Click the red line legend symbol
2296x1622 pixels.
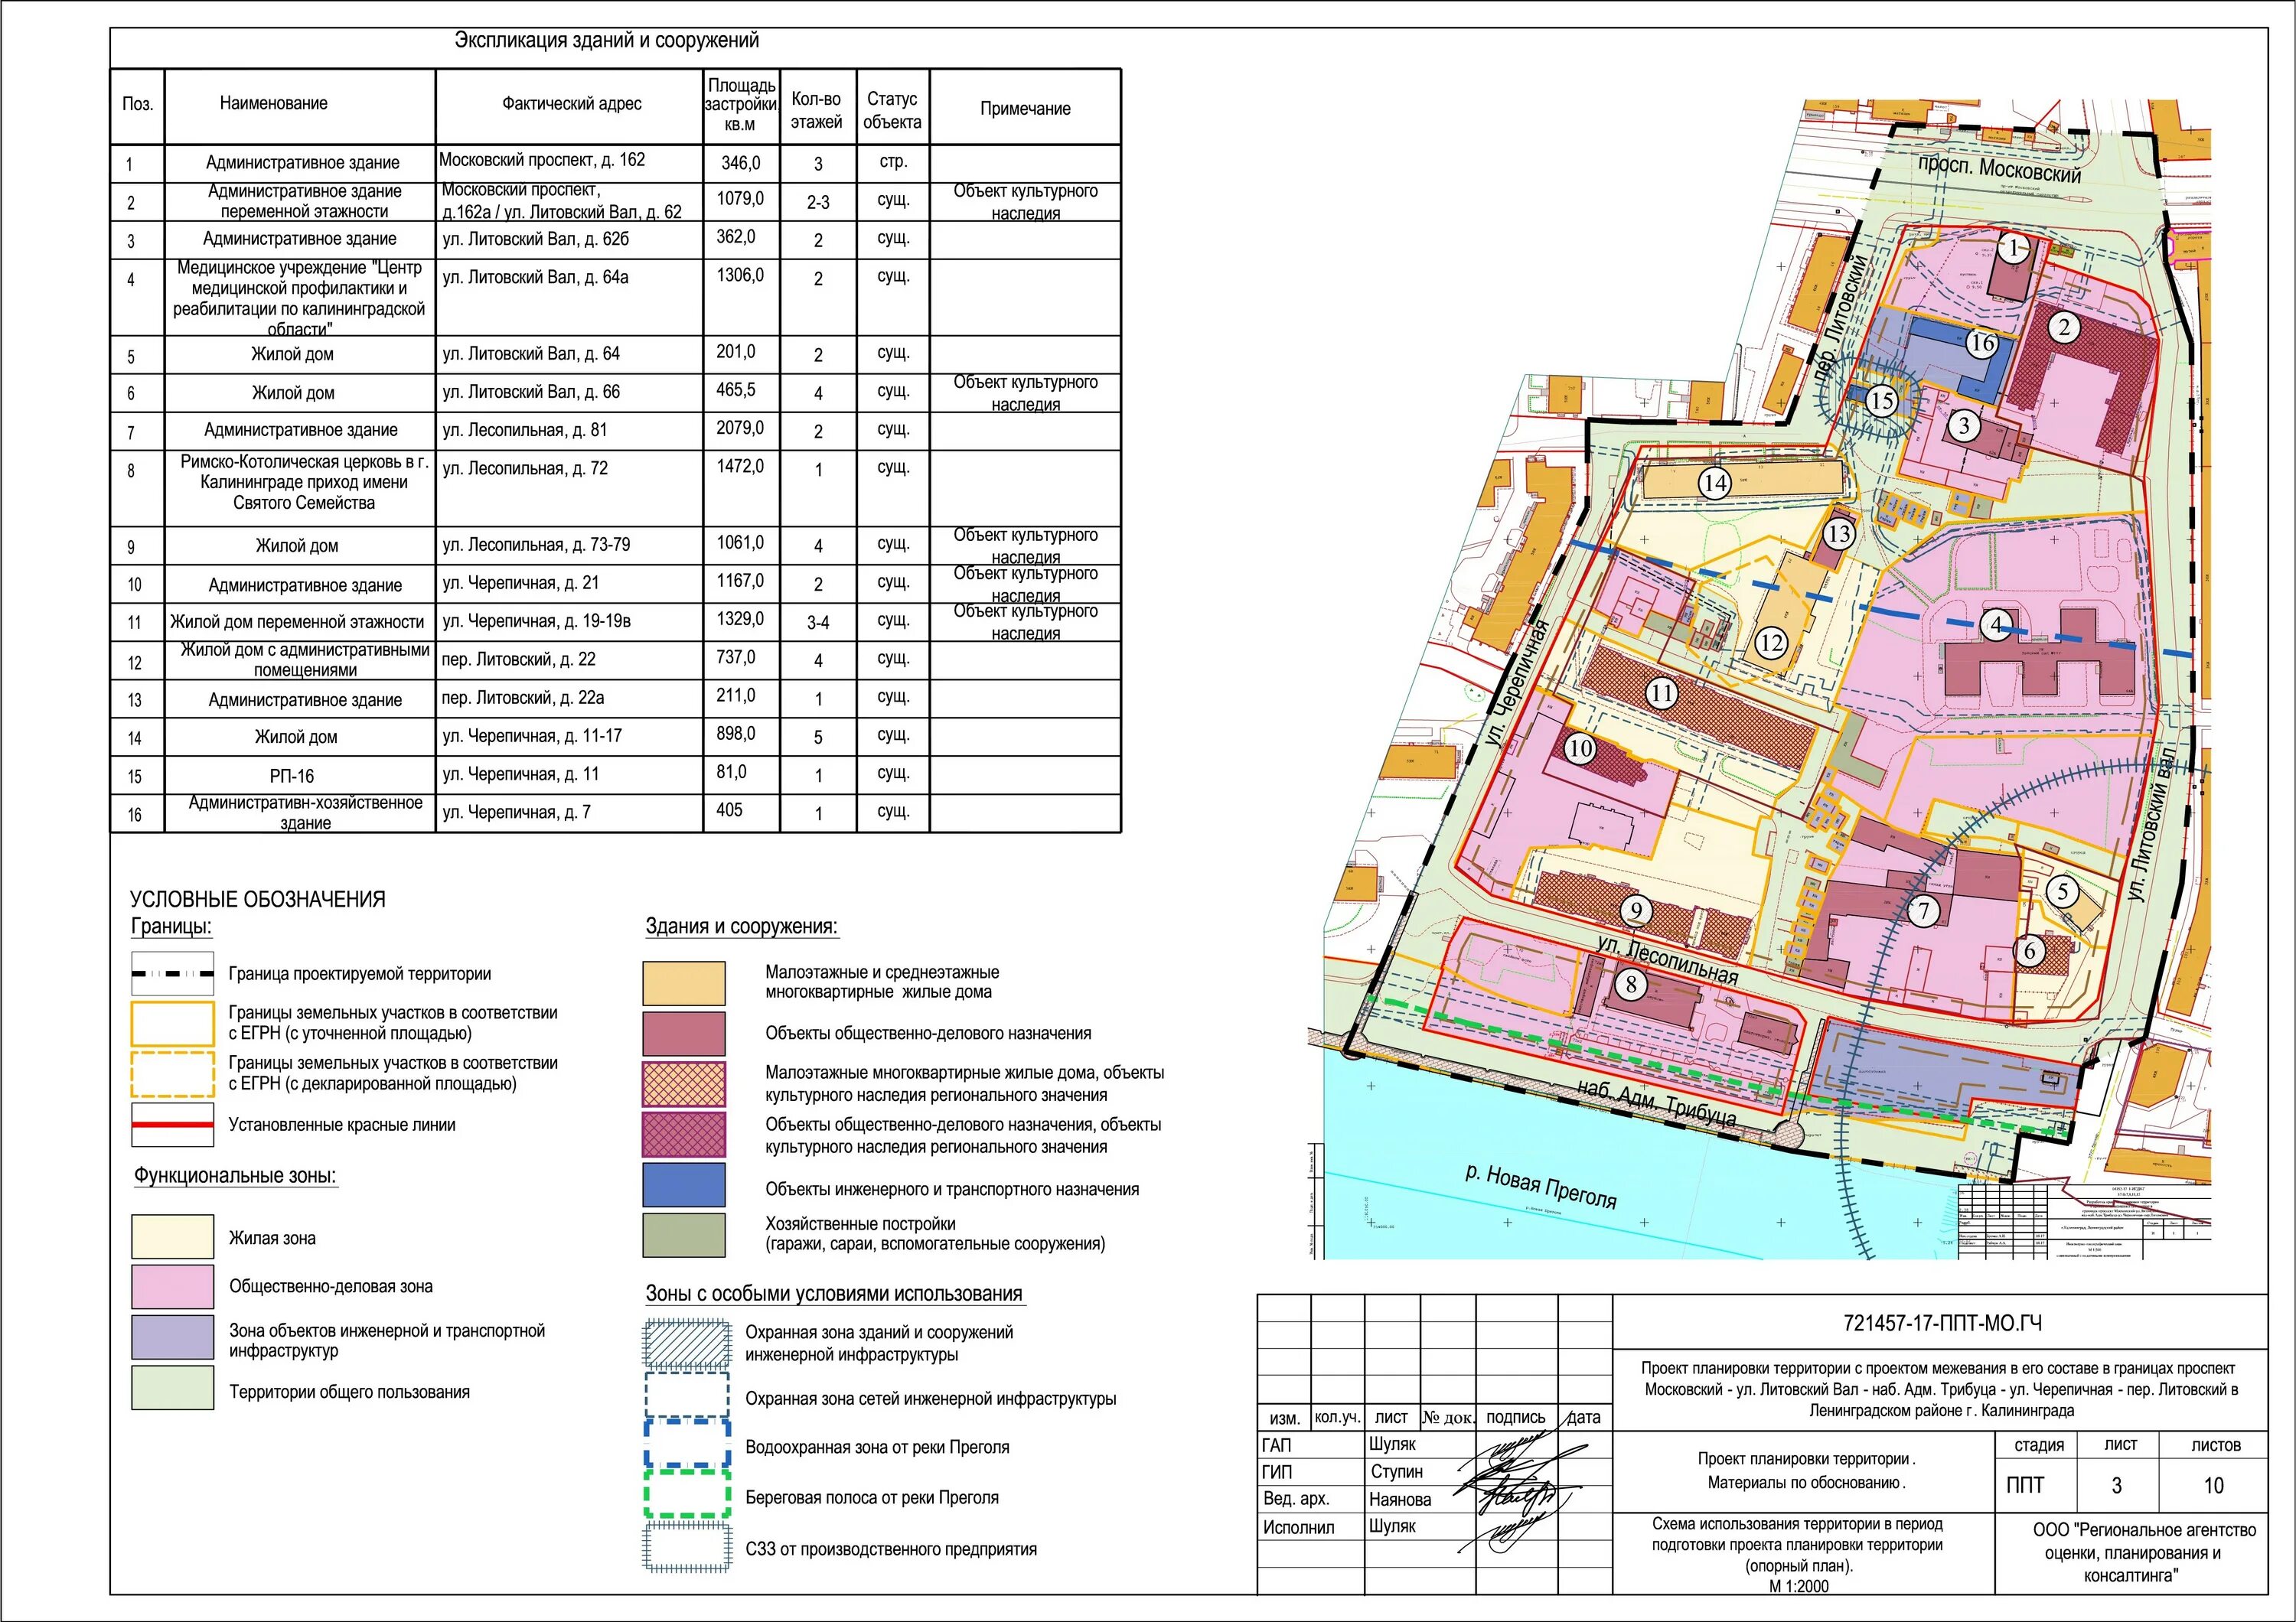pyautogui.click(x=173, y=1125)
